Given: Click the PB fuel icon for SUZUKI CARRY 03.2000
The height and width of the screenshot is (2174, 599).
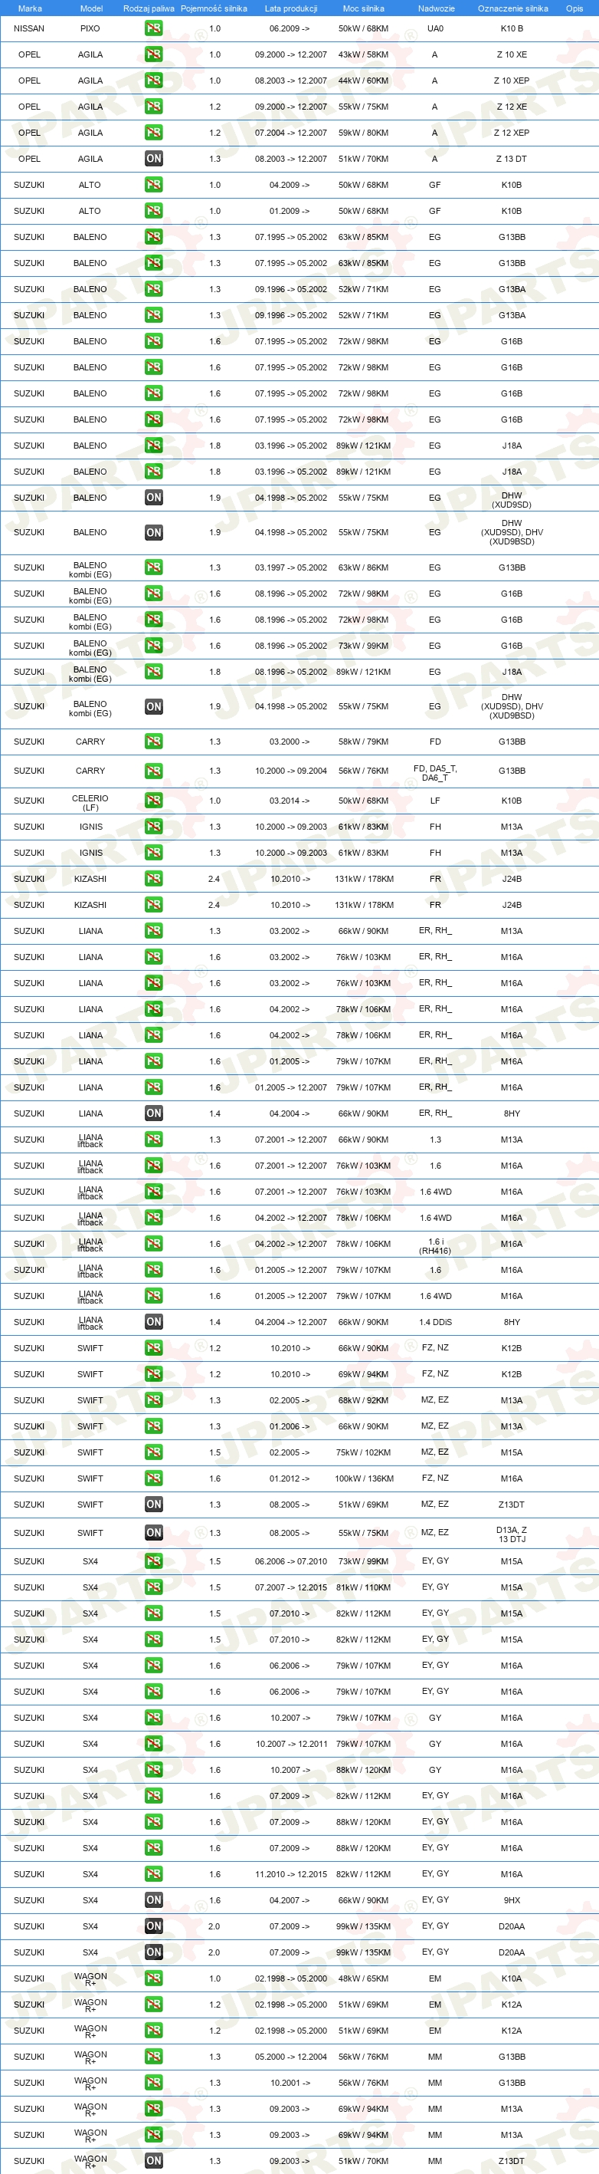Looking at the screenshot, I should pos(153,742).
